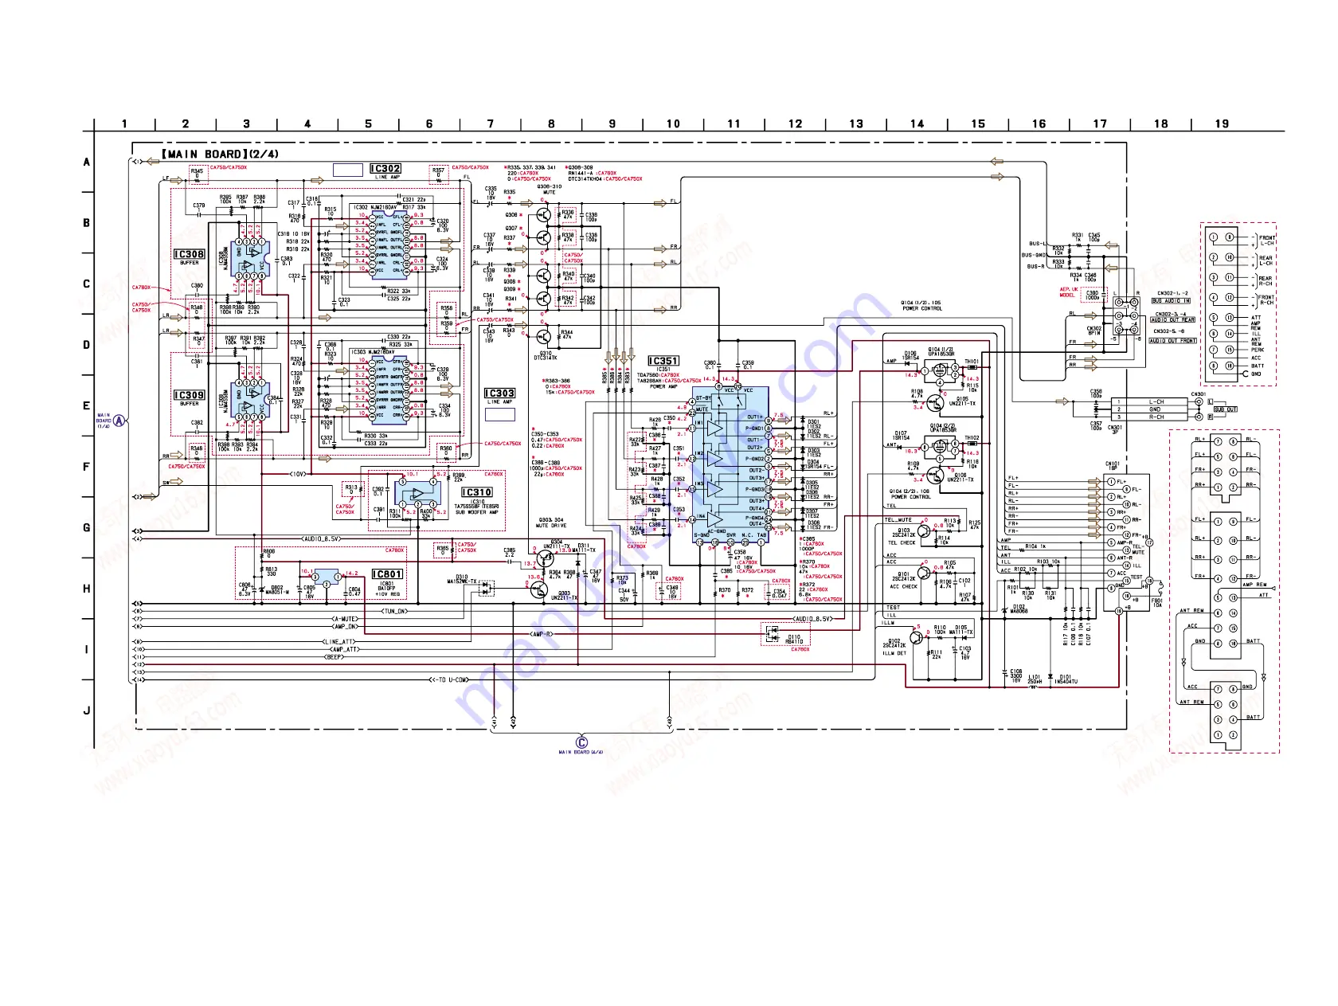1338x1006 pixels.
Task: Click the SUB WOOFER AMP label
Action: 477,512
